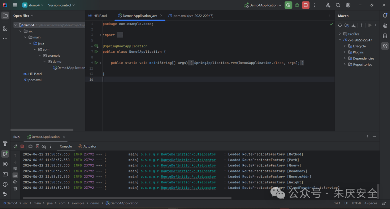Open Demo4Application run configuration dropdown
Viewport: 390px width, 209px height.
coord(263,5)
